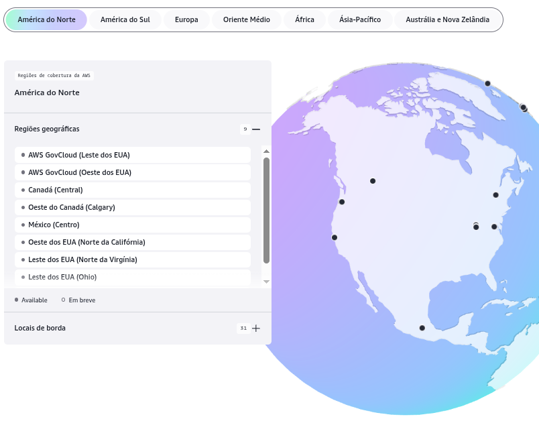Click the scroll up arrow in list

pyautogui.click(x=266, y=152)
